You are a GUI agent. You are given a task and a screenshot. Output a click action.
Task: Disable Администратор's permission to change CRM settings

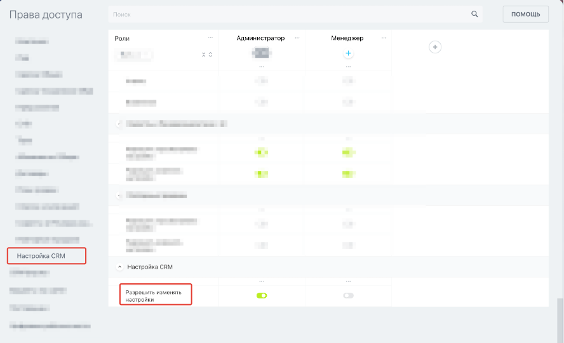point(262,295)
